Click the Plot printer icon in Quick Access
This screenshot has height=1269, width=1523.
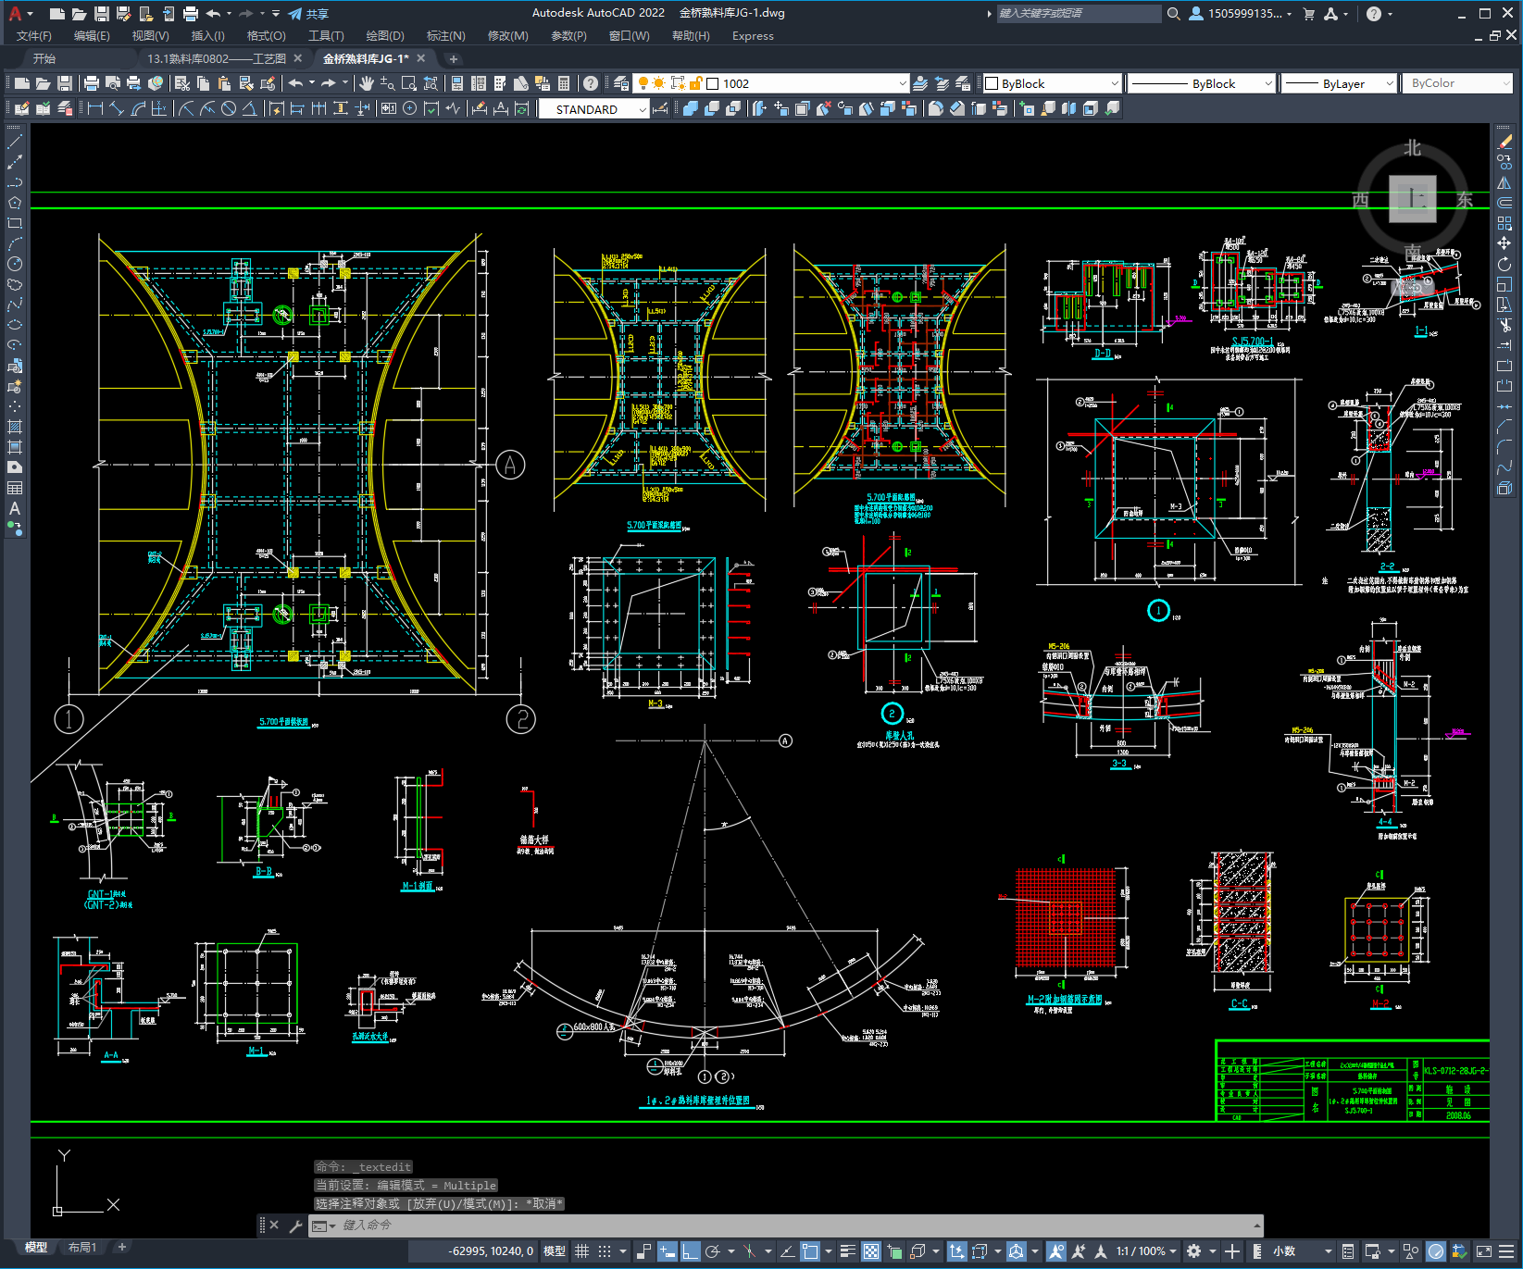(x=190, y=13)
